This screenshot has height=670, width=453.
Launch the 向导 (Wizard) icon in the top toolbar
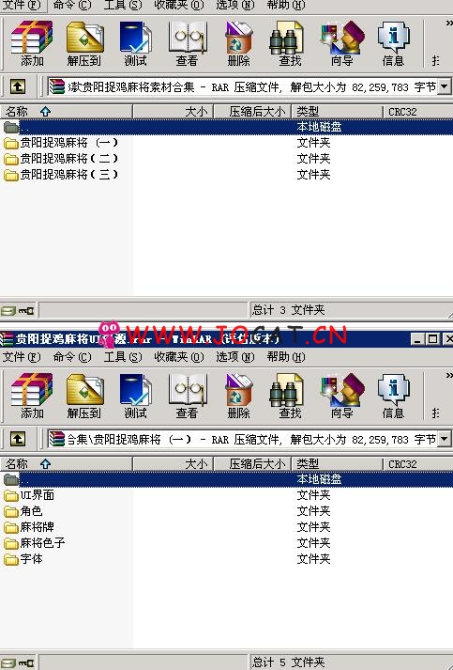pos(342,43)
